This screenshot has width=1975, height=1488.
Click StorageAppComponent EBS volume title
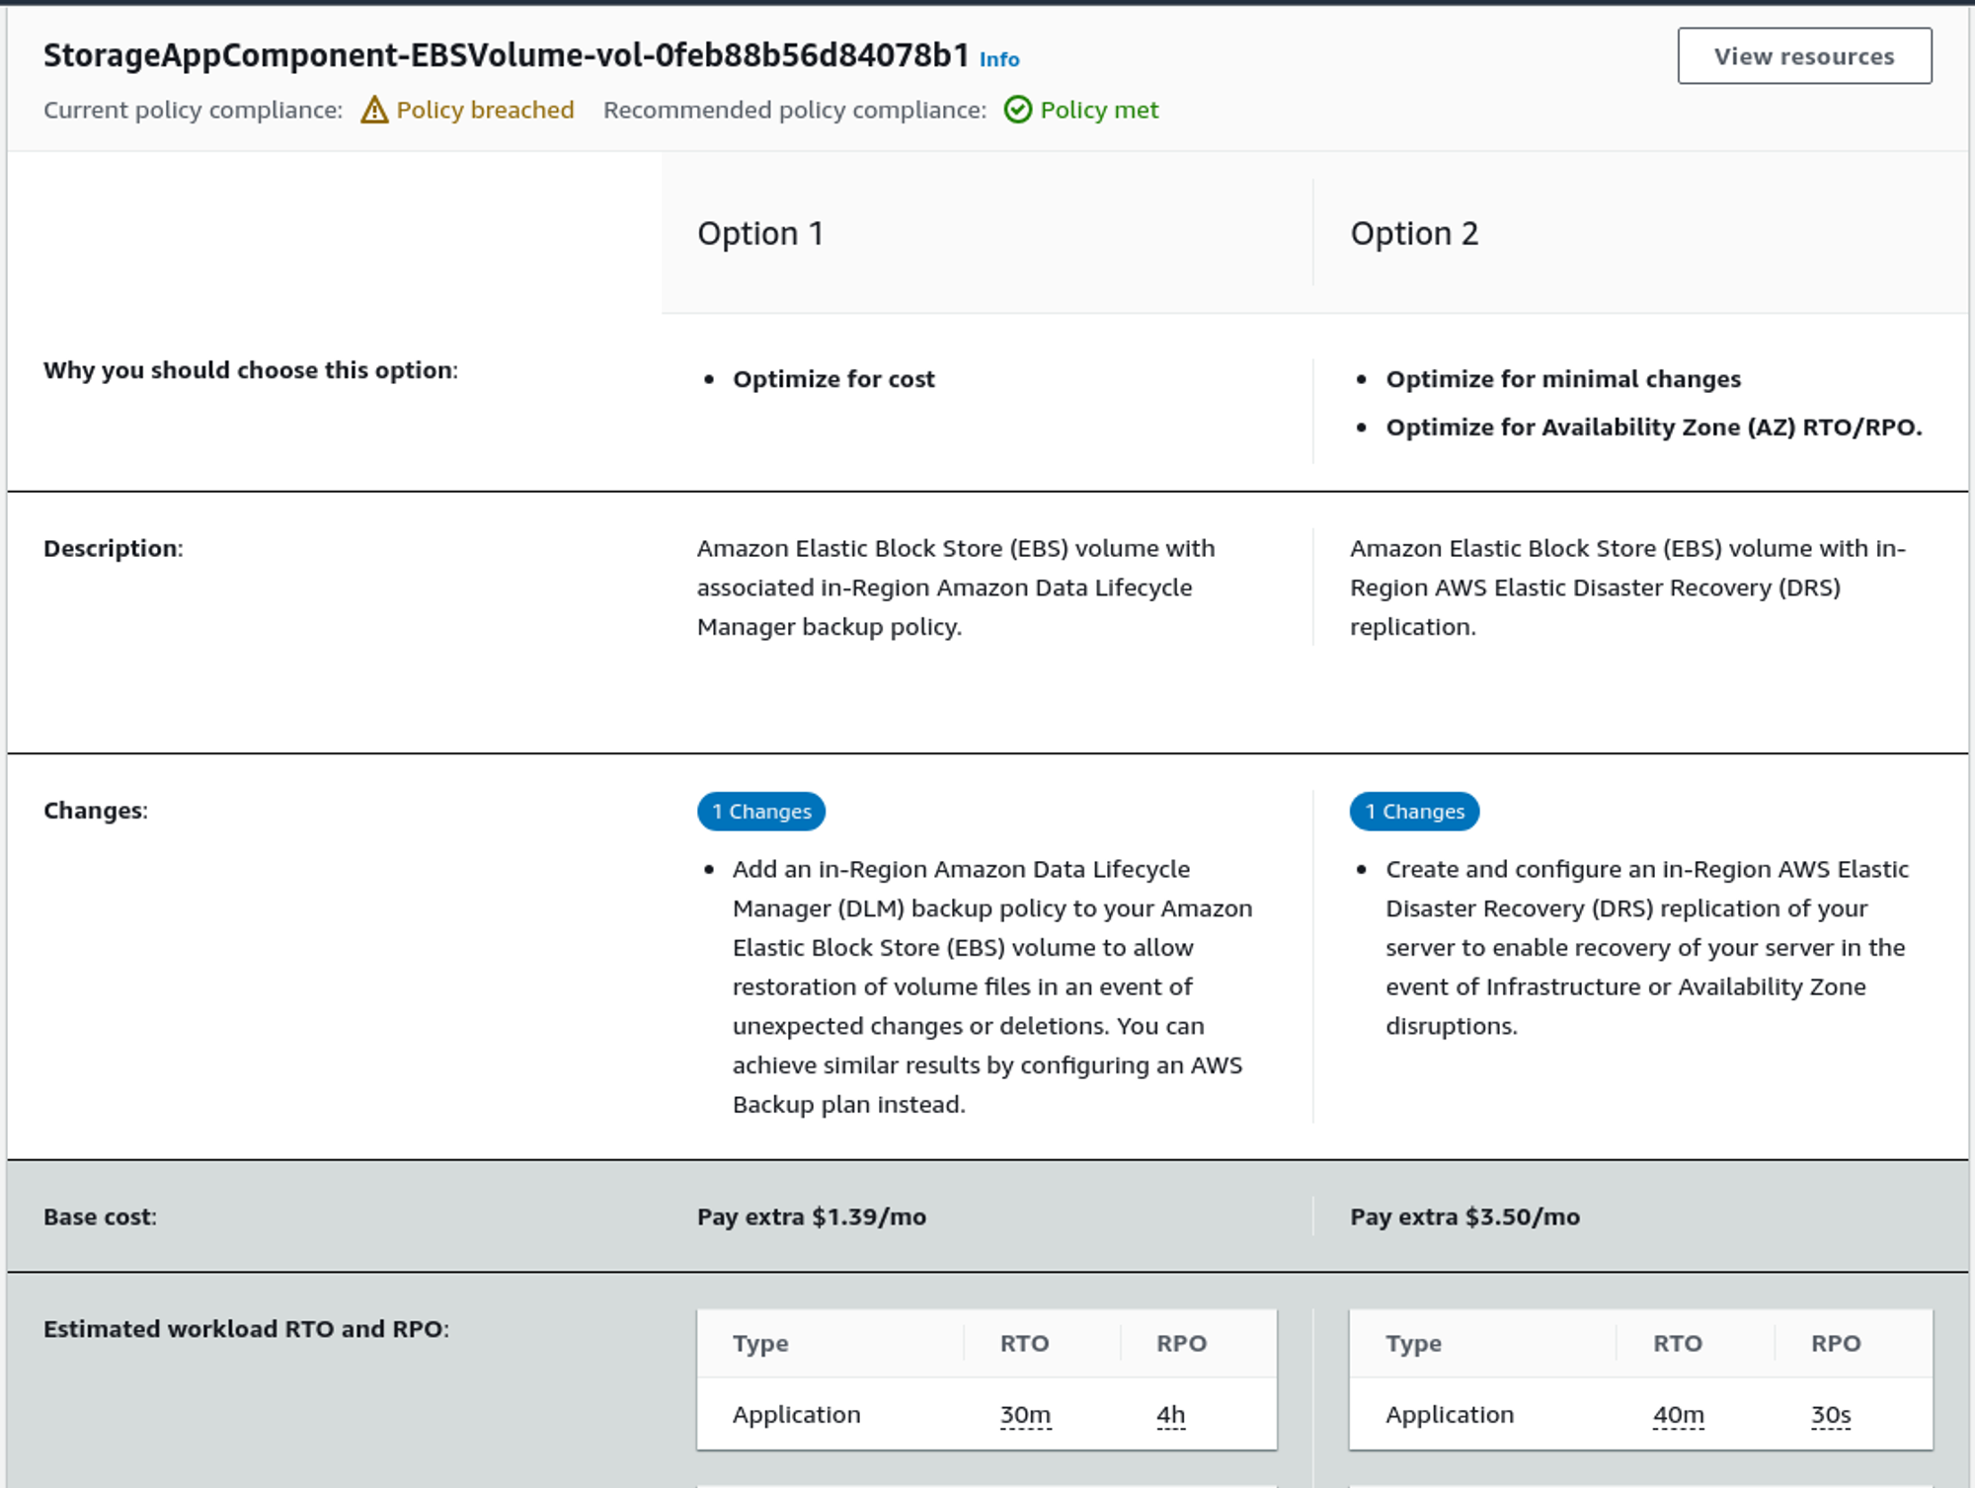tap(506, 55)
